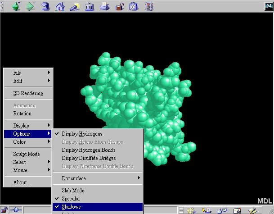Expand the Color submenu

[28, 142]
